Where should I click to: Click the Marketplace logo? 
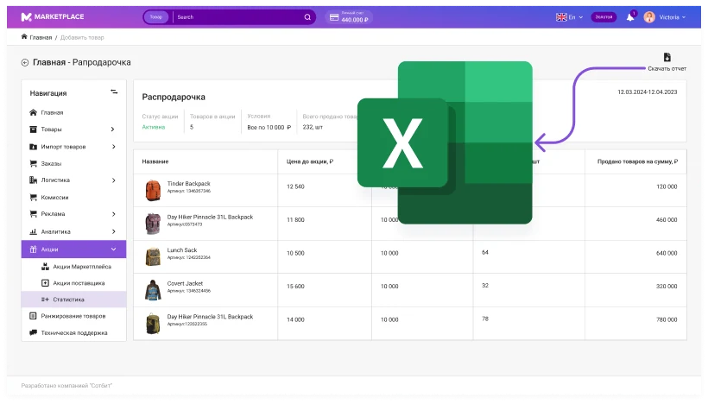(x=53, y=16)
